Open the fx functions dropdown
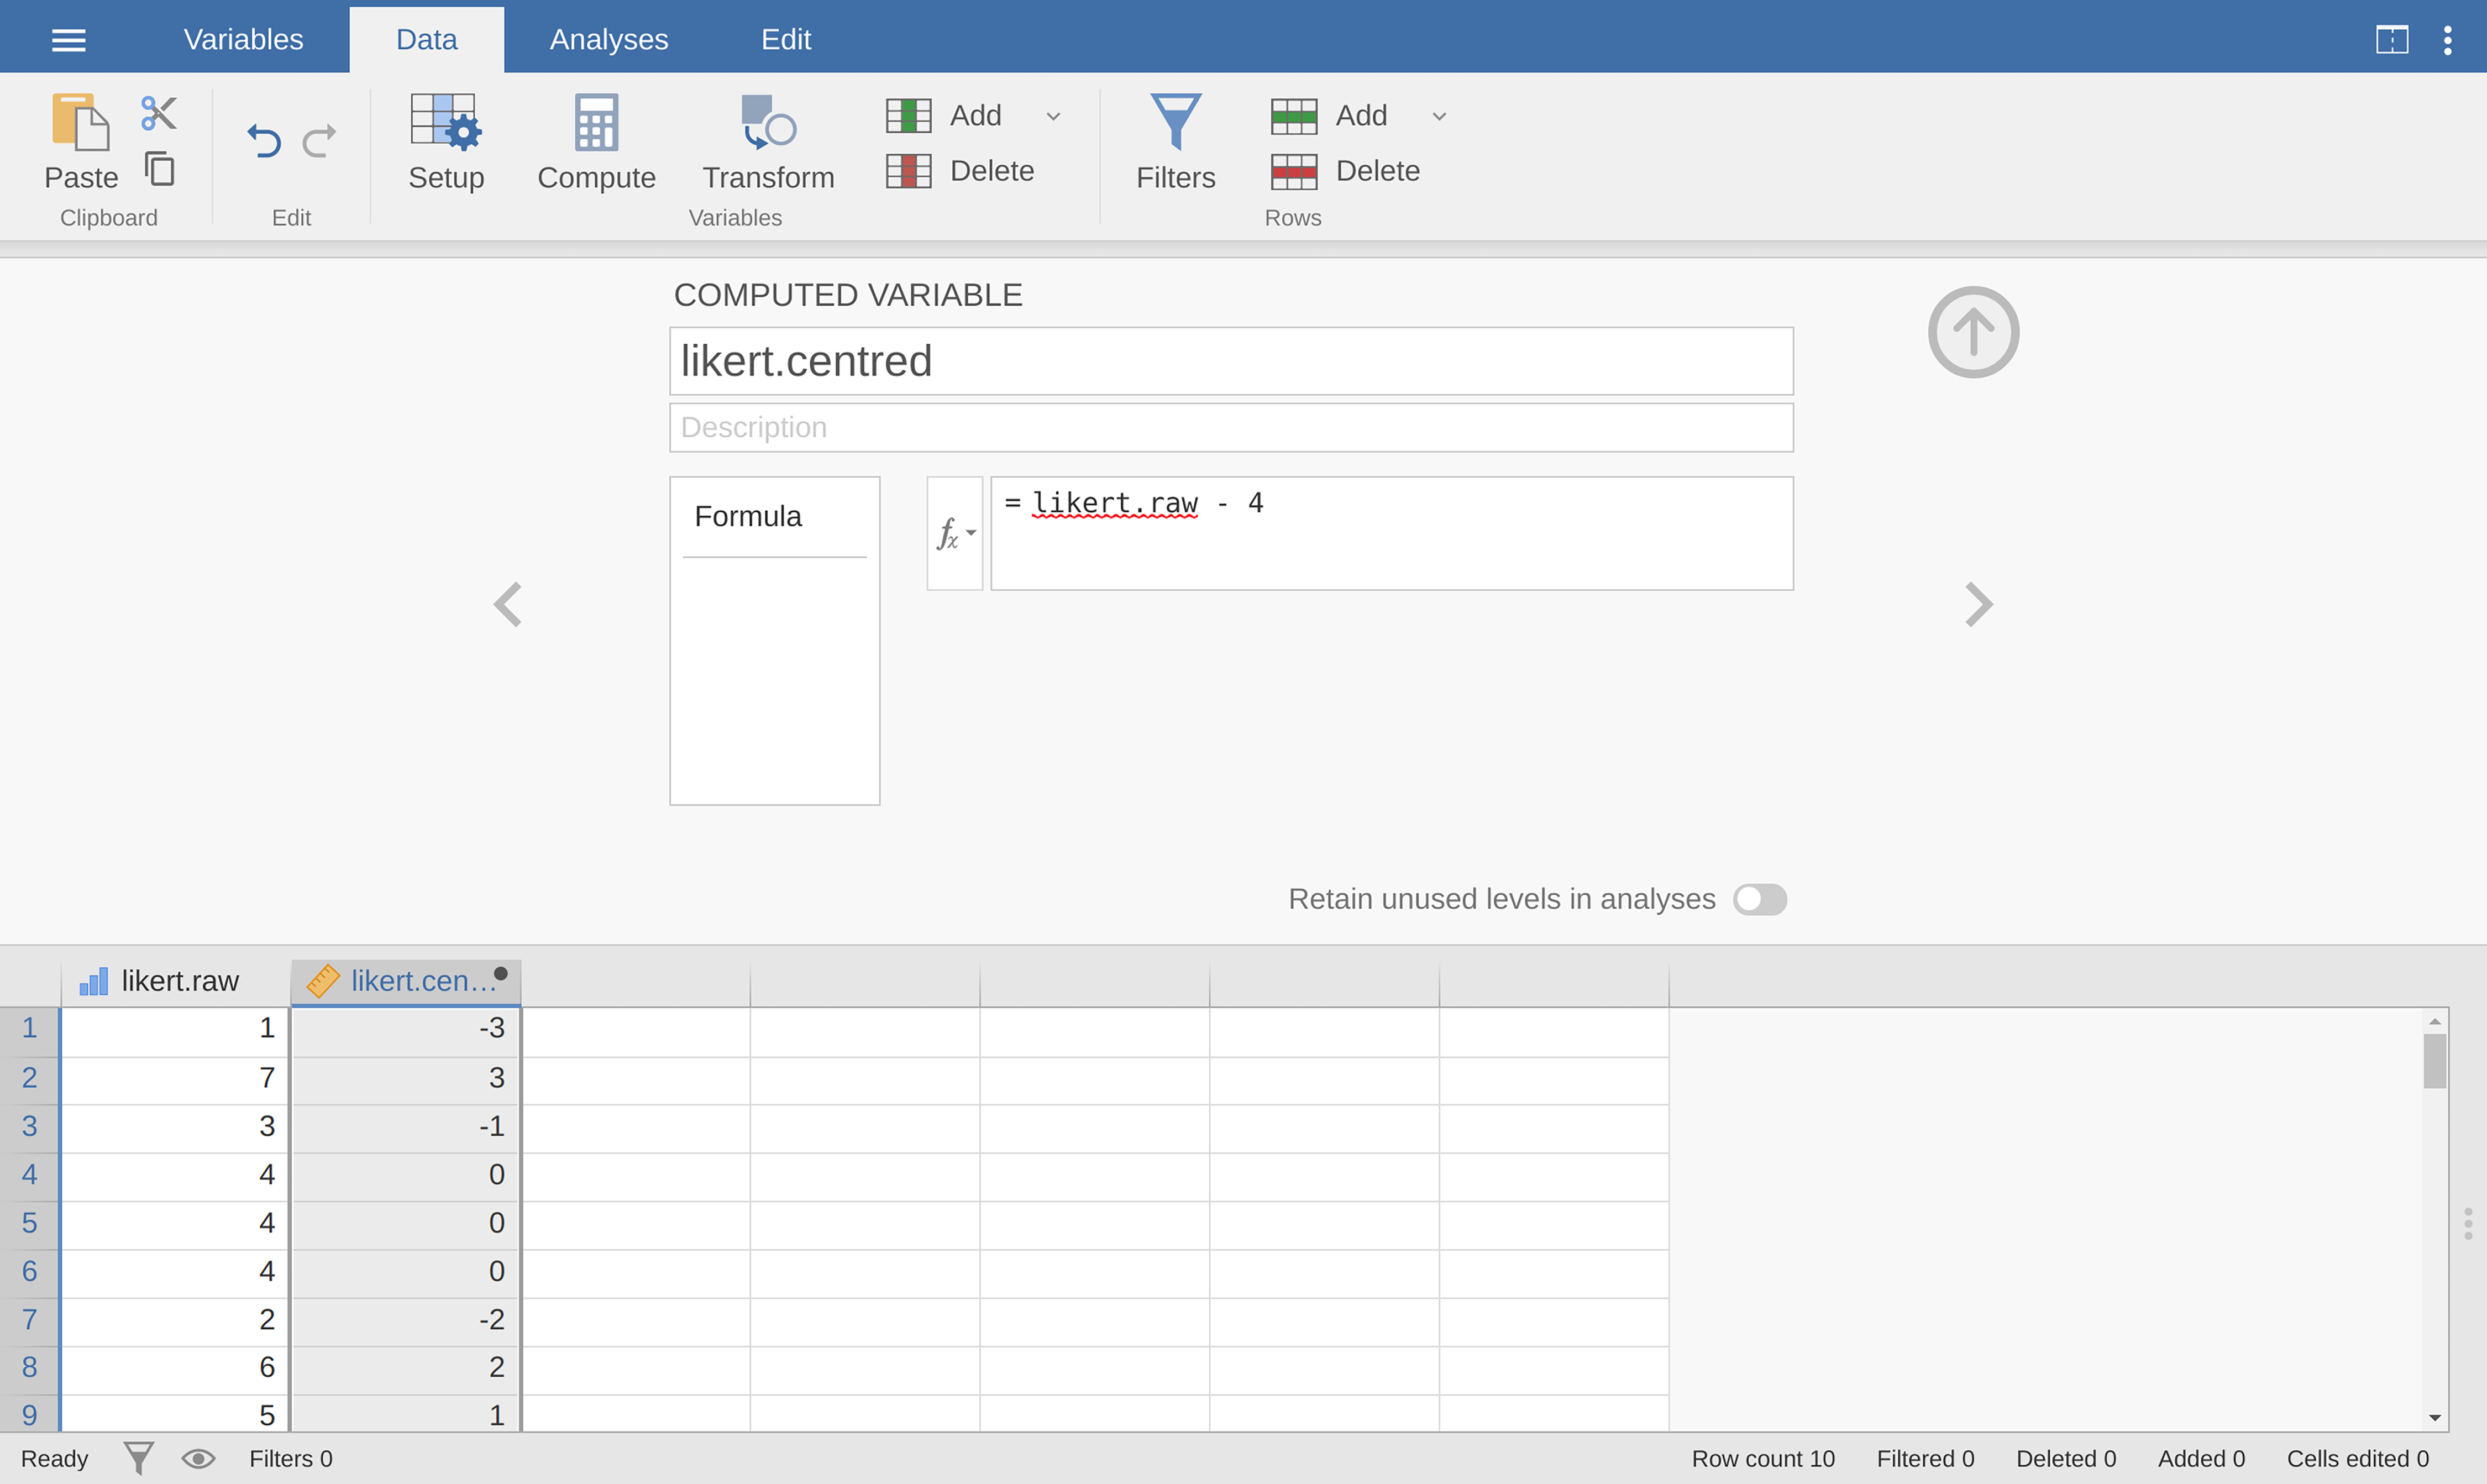 pyautogui.click(x=955, y=533)
